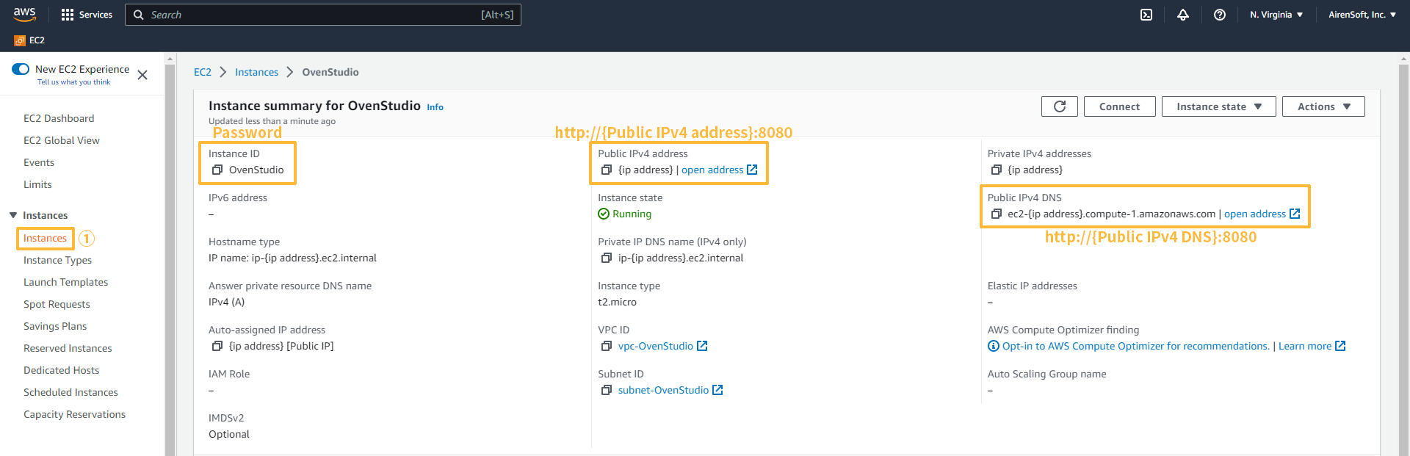Copy the Instance ID OvenStudio
The height and width of the screenshot is (456, 1410).
click(217, 170)
